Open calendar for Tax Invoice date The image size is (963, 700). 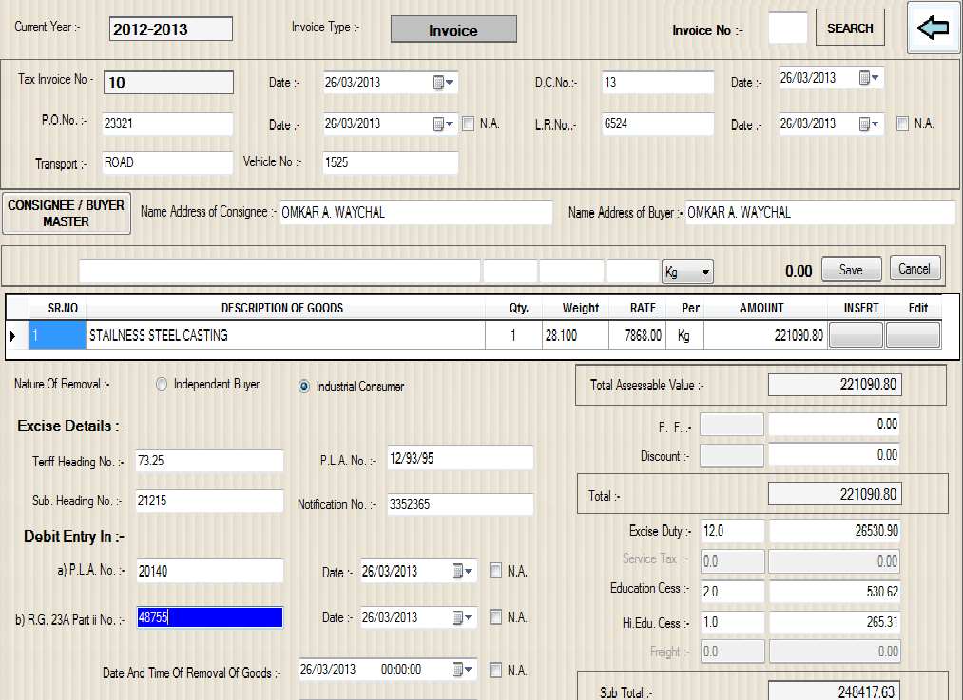point(438,83)
